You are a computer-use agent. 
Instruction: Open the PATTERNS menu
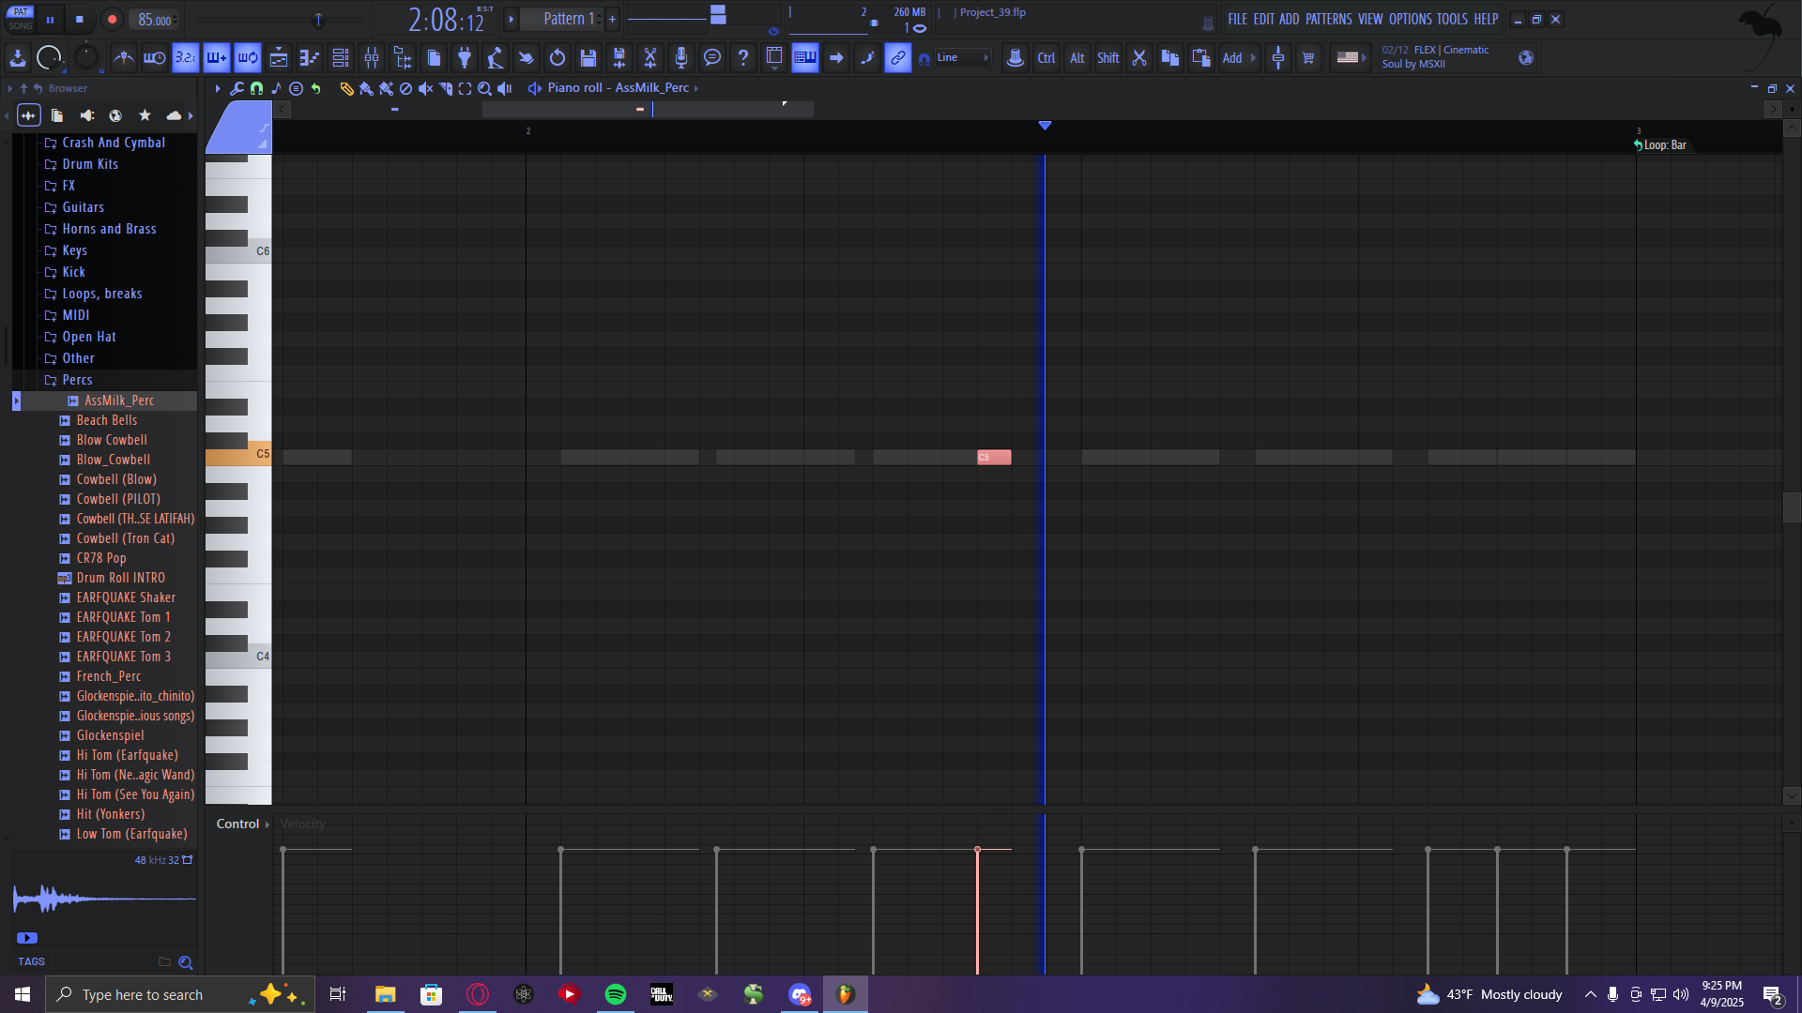1328,19
